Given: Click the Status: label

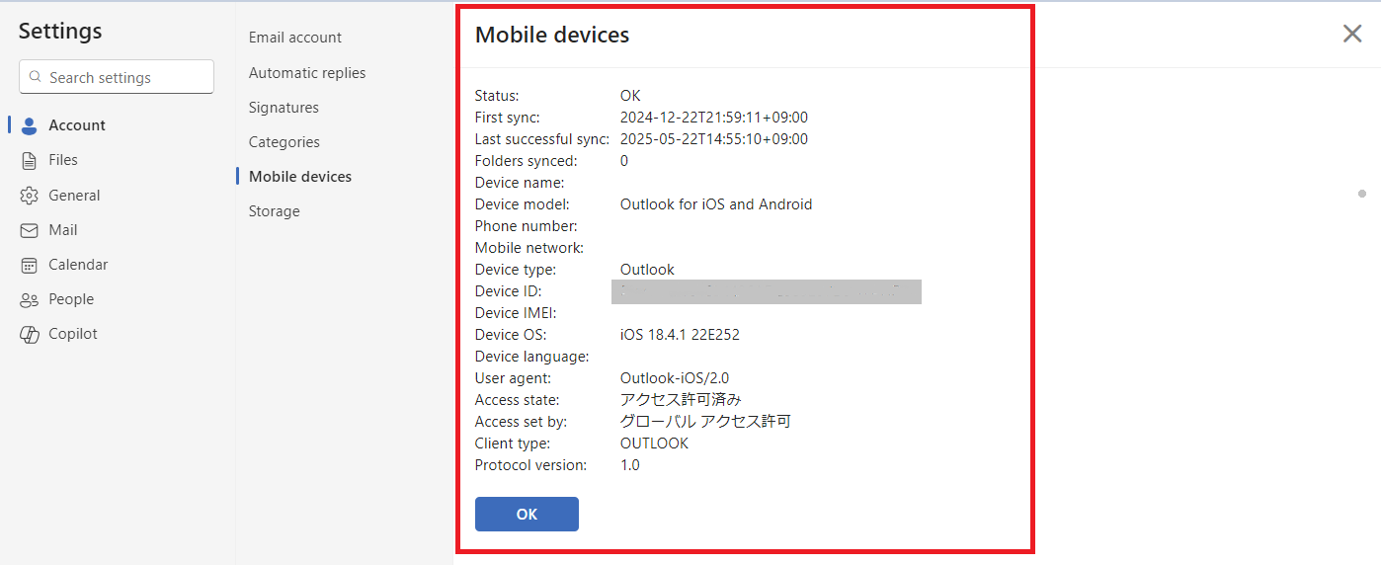Looking at the screenshot, I should [497, 96].
